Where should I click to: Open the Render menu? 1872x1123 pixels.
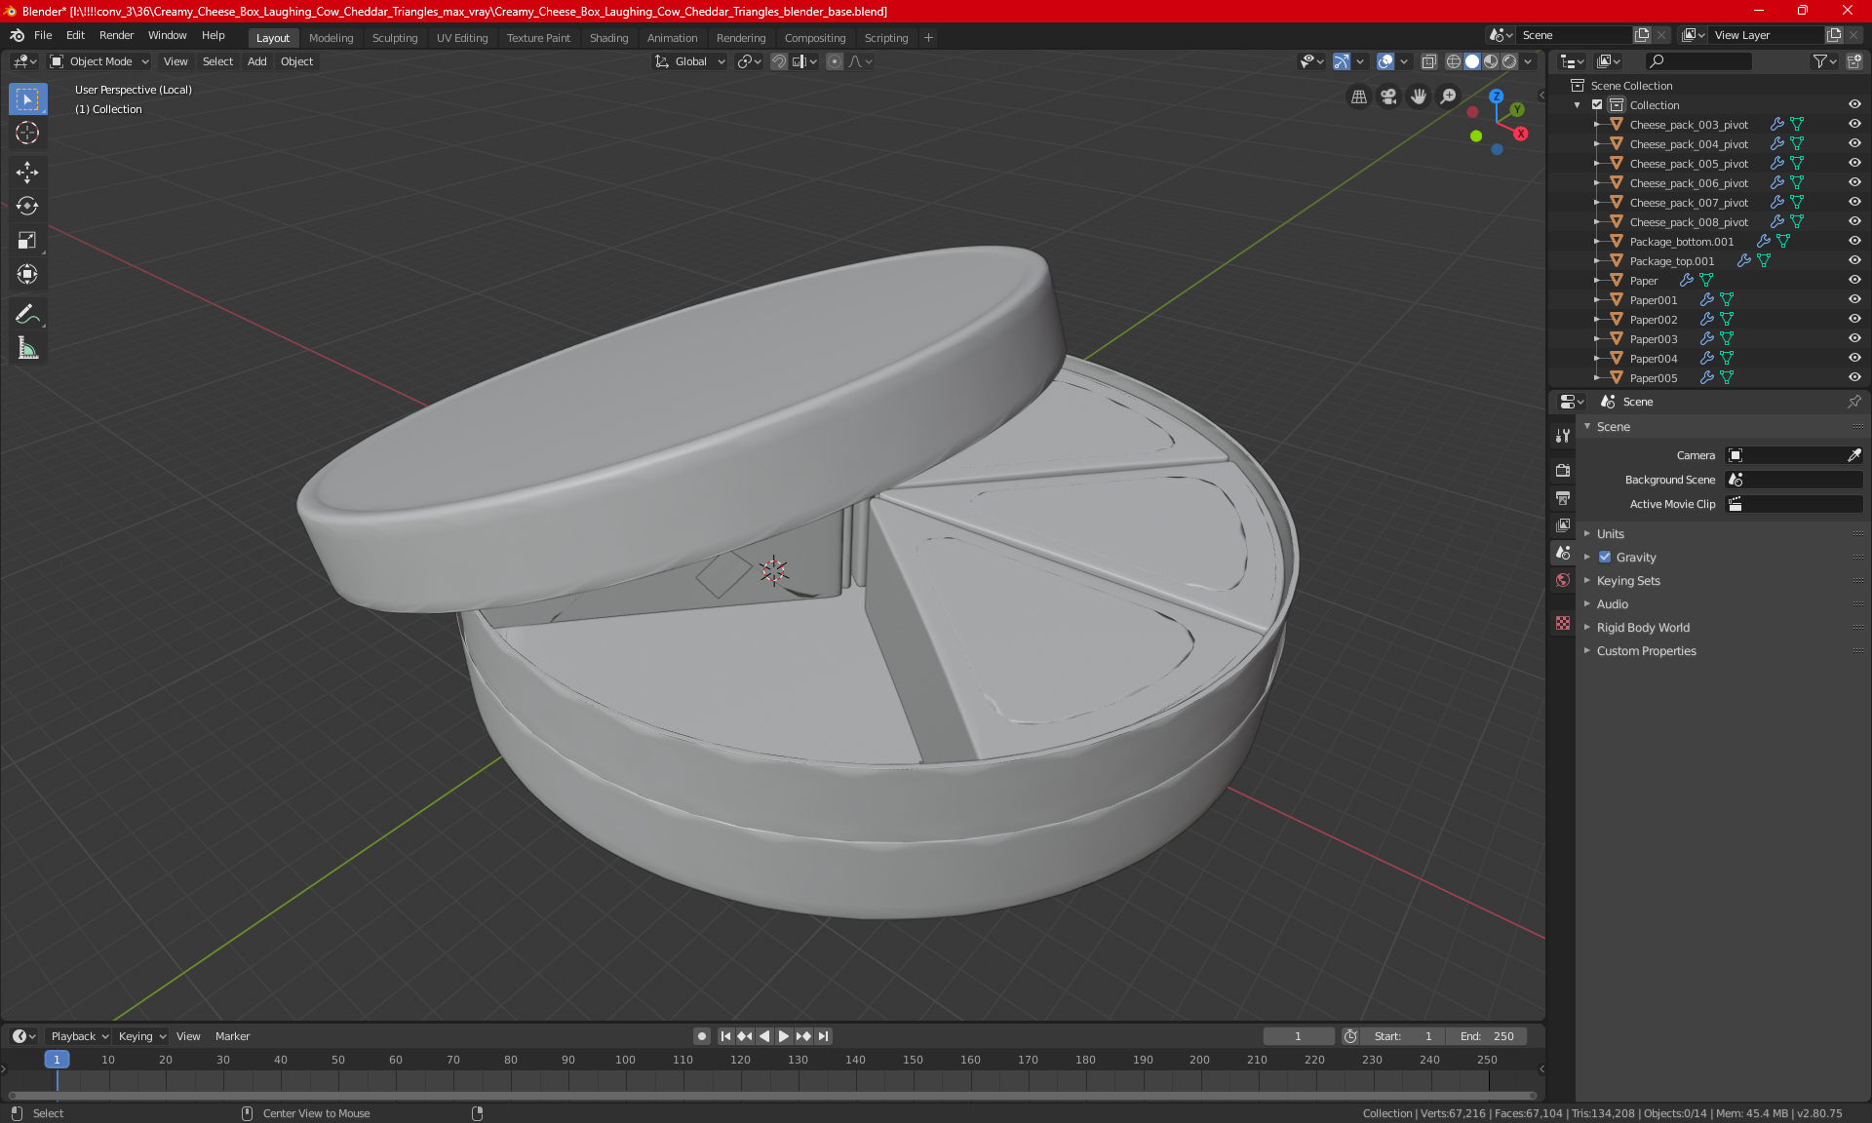[116, 35]
